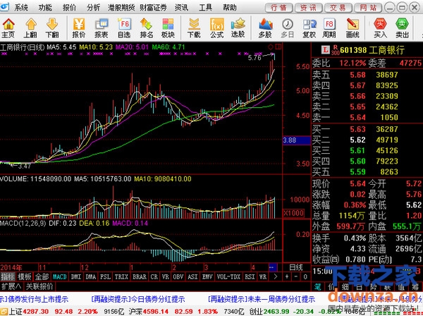Viewport: 423px width, 316px height.
Task: Select the 关联报价 tab
Action: click(x=39, y=286)
